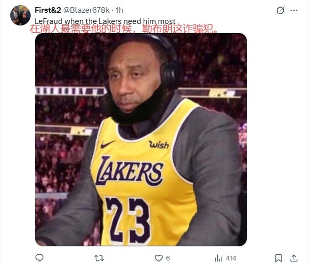Click the 1h timestamp

tap(119, 10)
